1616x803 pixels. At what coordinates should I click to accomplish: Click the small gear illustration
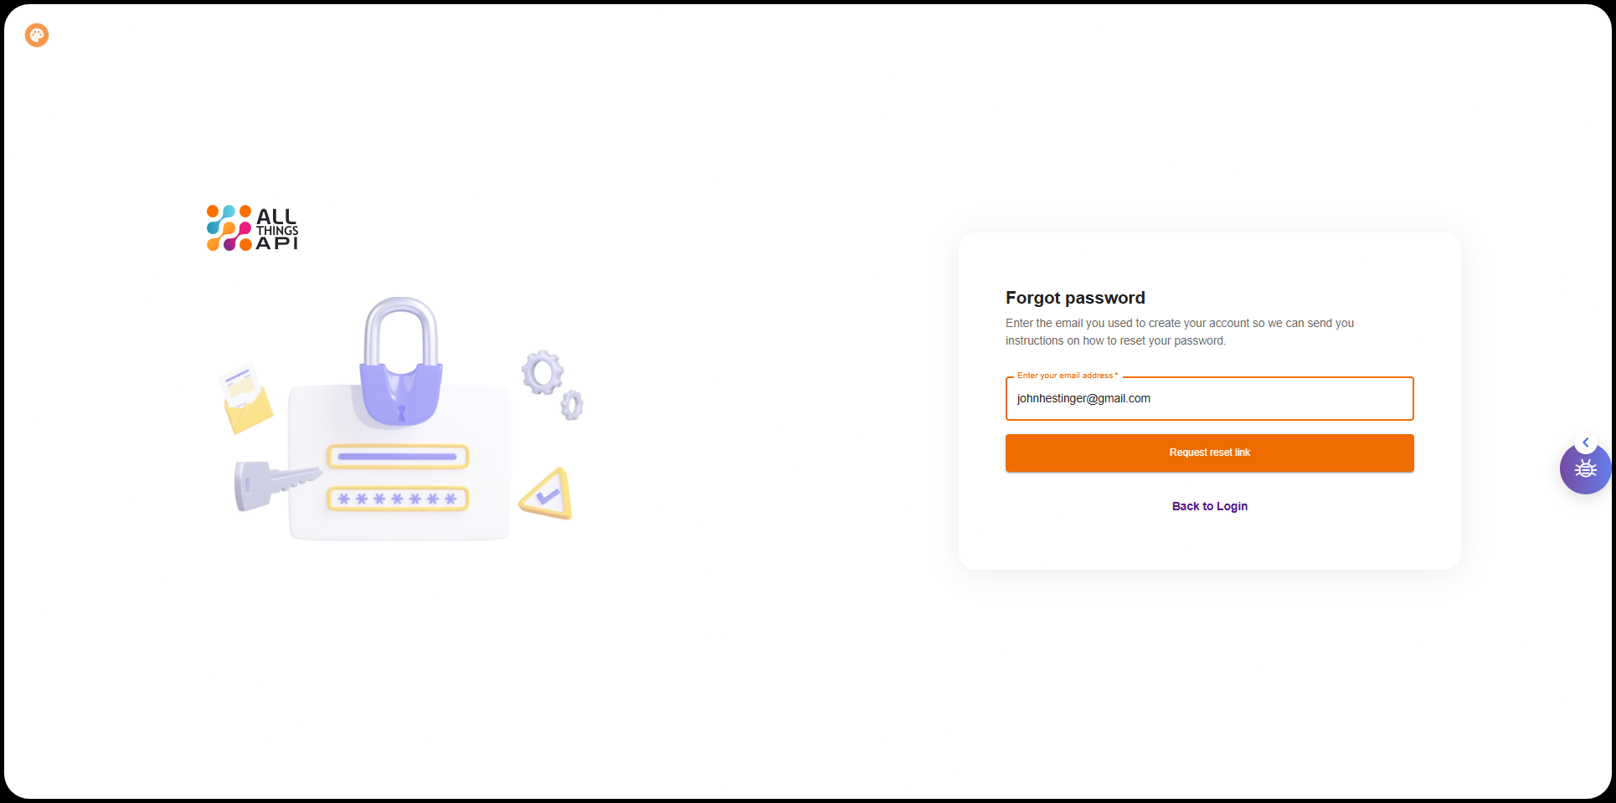coord(572,405)
